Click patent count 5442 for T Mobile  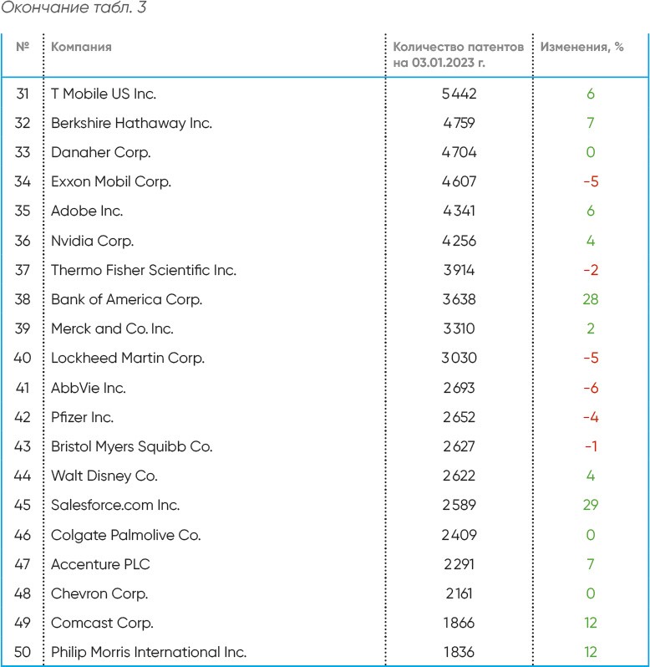(459, 94)
